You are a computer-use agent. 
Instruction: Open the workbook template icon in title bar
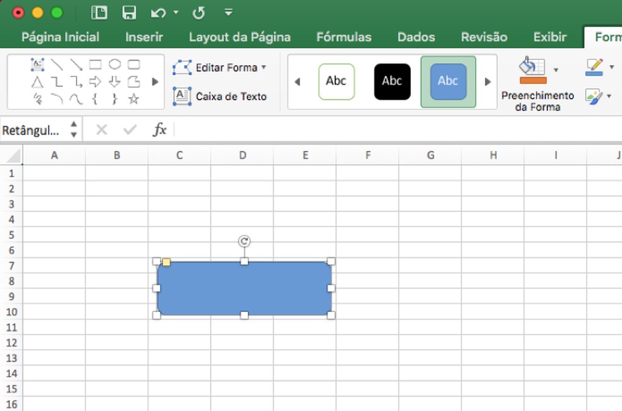pos(99,12)
